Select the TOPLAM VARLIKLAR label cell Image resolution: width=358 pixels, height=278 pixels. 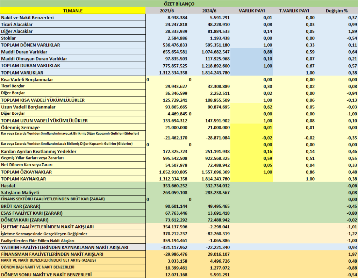[x=73, y=73]
